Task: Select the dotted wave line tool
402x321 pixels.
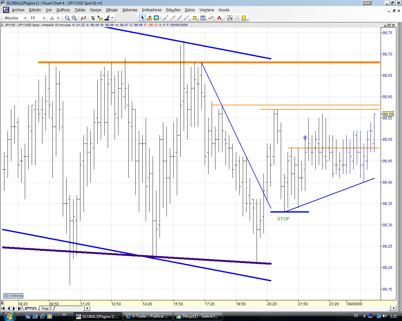Action: [x=211, y=18]
